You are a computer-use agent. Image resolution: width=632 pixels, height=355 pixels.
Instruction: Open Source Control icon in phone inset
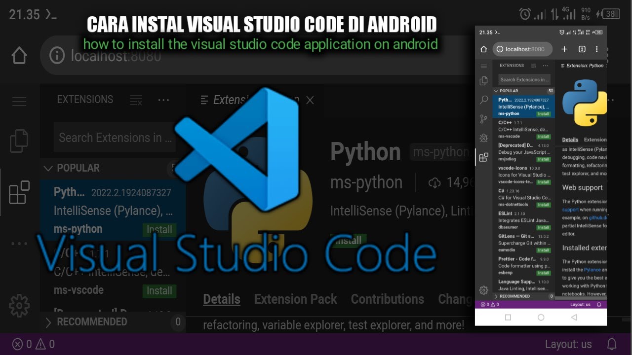pos(483,119)
